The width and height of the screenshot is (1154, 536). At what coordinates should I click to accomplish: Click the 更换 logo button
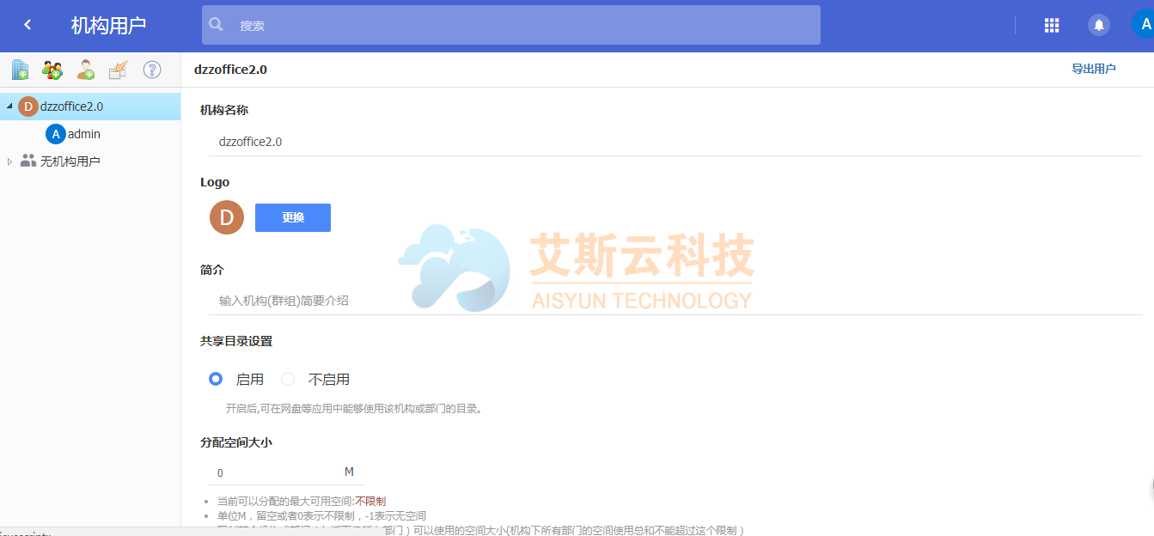293,217
